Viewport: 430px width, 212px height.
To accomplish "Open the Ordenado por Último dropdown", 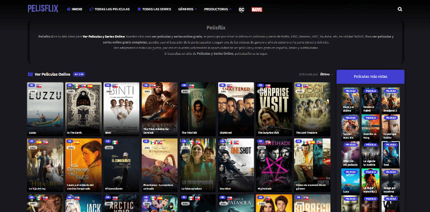I will tap(326, 74).
